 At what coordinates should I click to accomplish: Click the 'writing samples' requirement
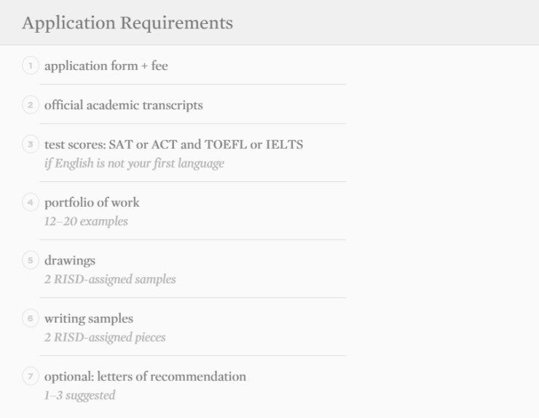(89, 318)
